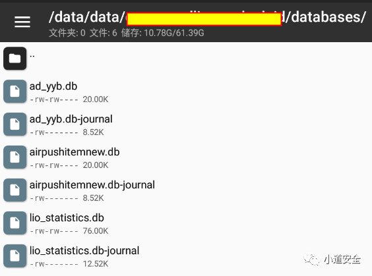Select the lio_statistics.db file icon
The image size is (372, 276).
pyautogui.click(x=15, y=223)
